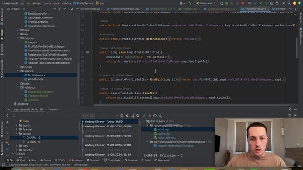Show hidden editor tabs dropdown

tap(290, 9)
